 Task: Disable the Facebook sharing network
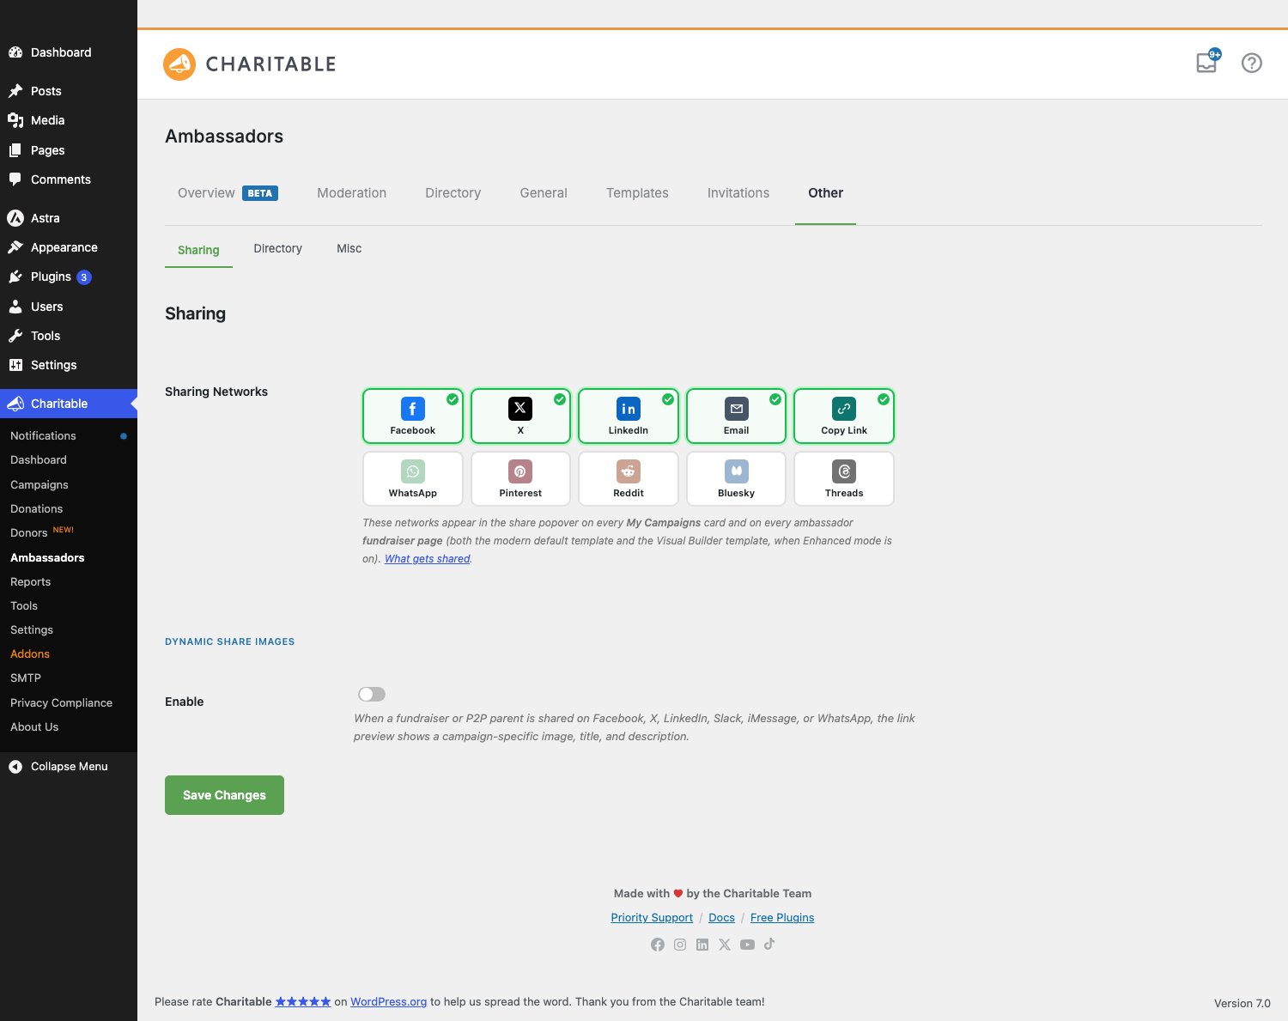point(413,416)
